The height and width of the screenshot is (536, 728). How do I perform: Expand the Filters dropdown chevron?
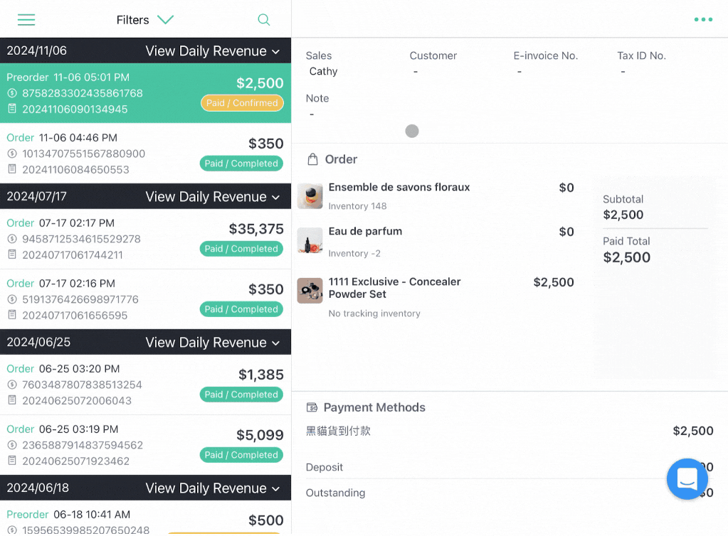[x=165, y=19]
